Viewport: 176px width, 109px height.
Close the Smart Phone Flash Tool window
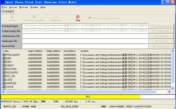173,2
